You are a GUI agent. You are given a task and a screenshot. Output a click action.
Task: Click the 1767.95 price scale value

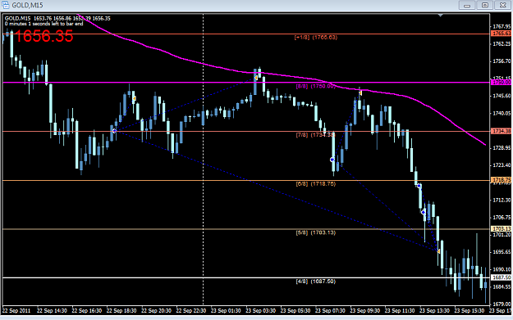[502, 26]
